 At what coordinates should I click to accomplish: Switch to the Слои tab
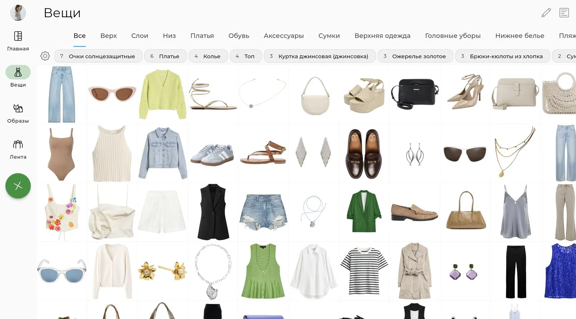point(140,36)
